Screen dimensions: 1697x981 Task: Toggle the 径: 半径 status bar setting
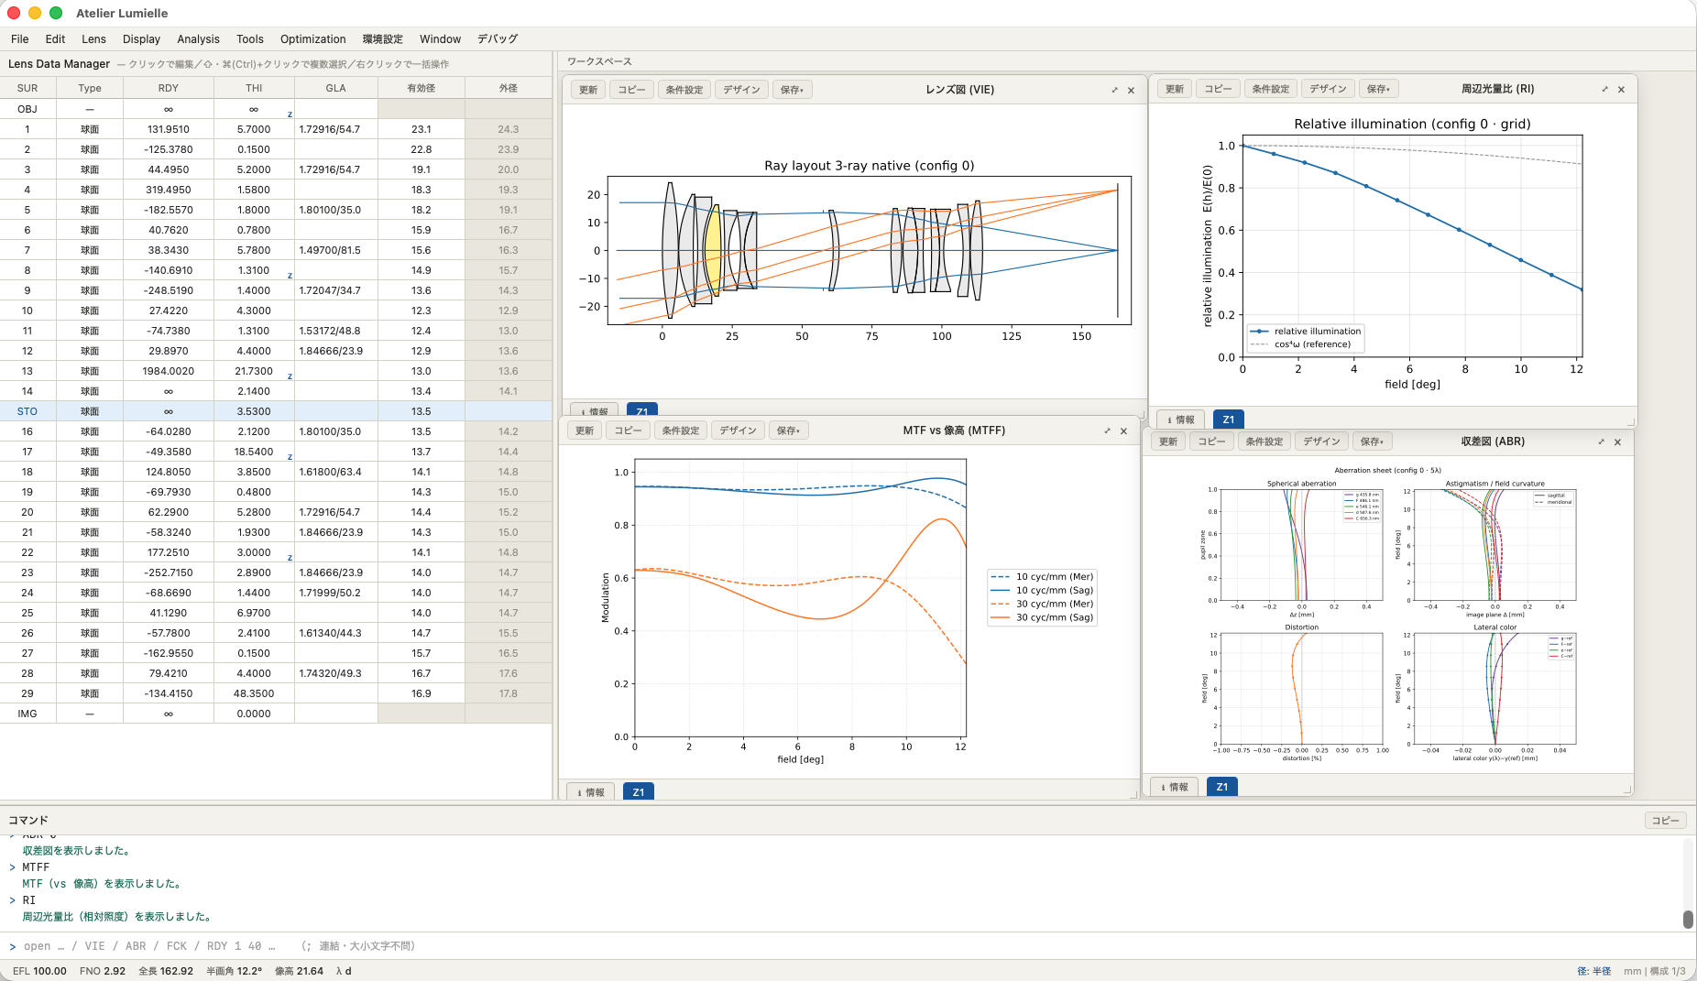coord(1593,971)
